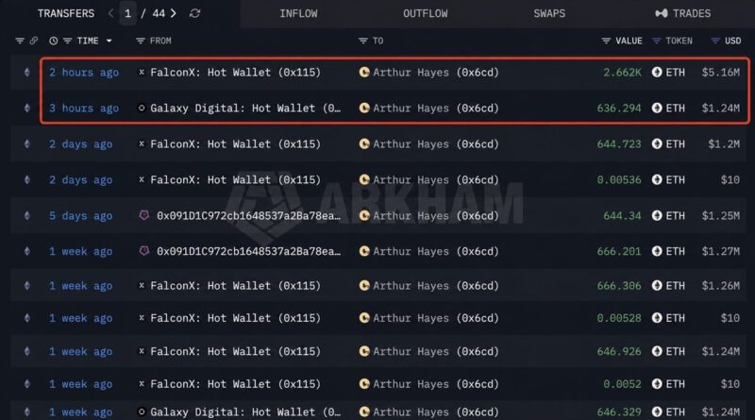The image size is (755, 420).
Task: Click the '646.926' value
Action: point(619,351)
